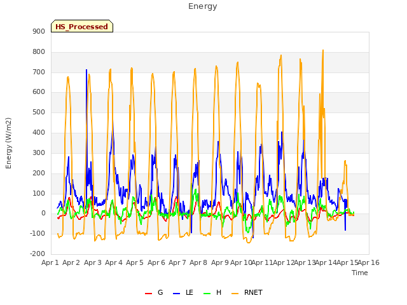Viewport: 407px width, 305px height.
Task: Click the blue LE spike near 700 on Apr 2
Action: tap(86, 70)
